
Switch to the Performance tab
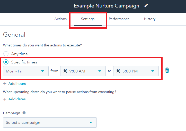[119, 19]
